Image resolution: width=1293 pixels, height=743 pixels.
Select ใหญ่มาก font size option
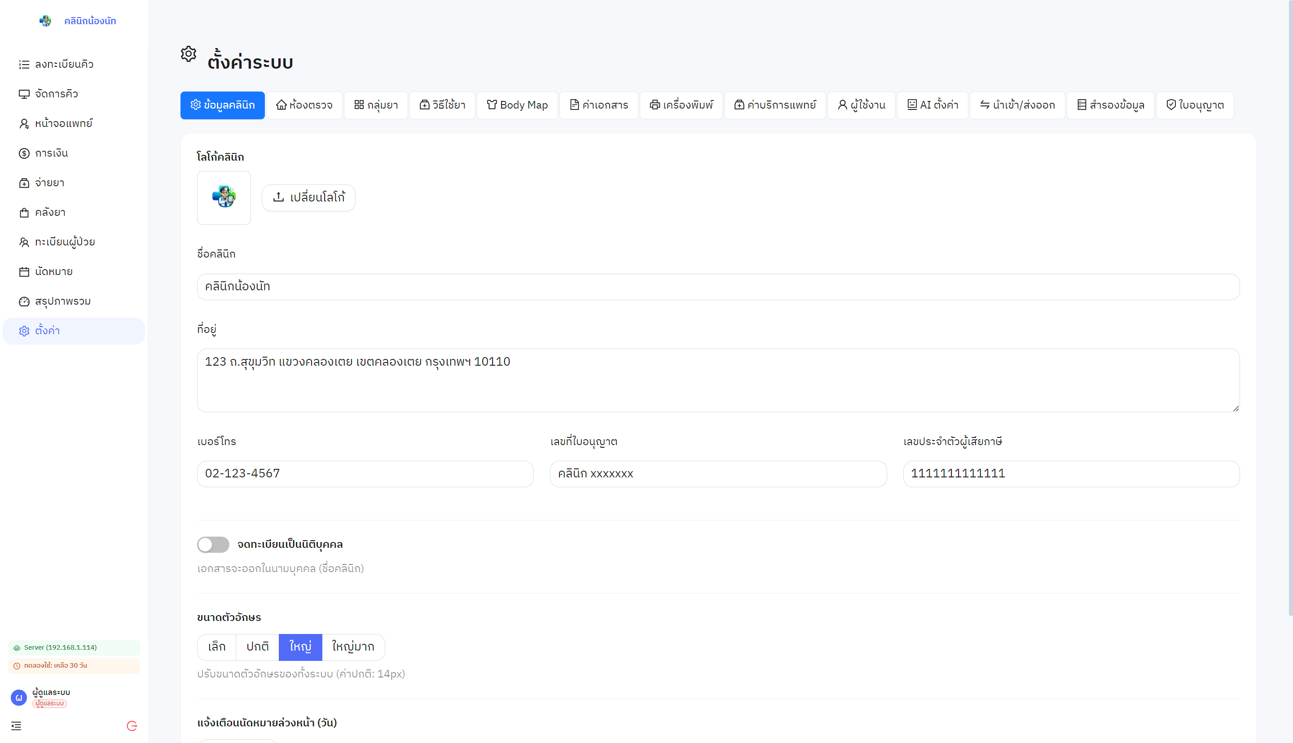coord(353,647)
